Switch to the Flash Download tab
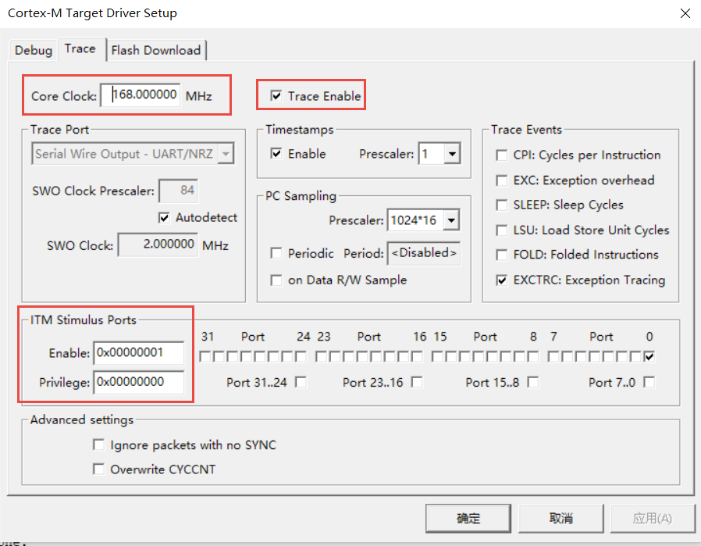This screenshot has width=701, height=546. (156, 49)
